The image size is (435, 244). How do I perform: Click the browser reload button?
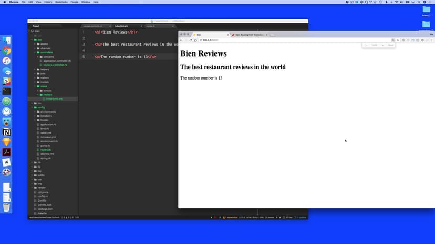[191, 40]
